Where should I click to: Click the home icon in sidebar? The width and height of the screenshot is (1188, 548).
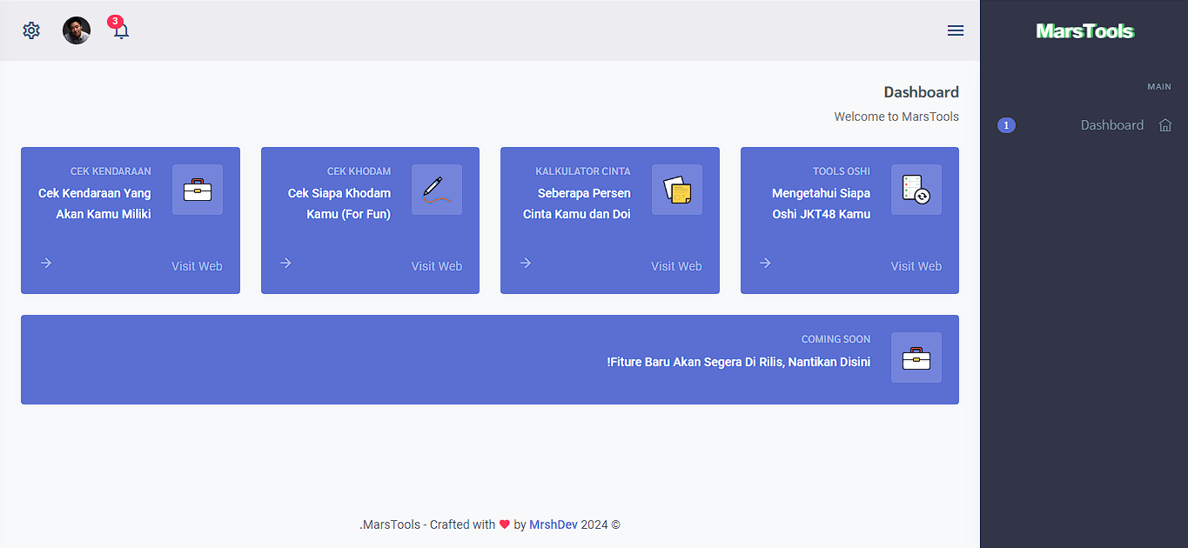coord(1165,125)
